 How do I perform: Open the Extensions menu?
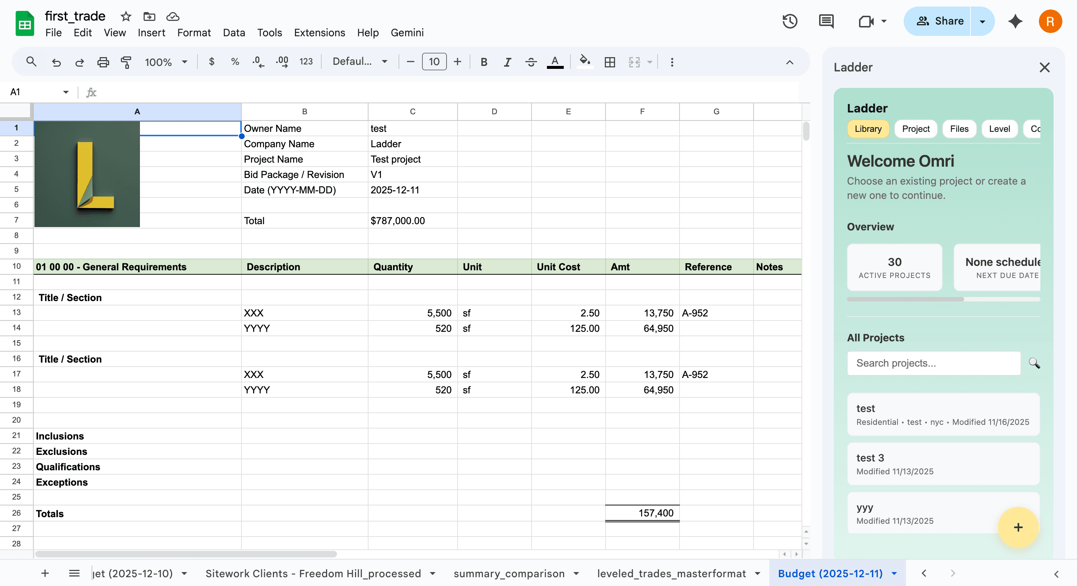click(319, 33)
